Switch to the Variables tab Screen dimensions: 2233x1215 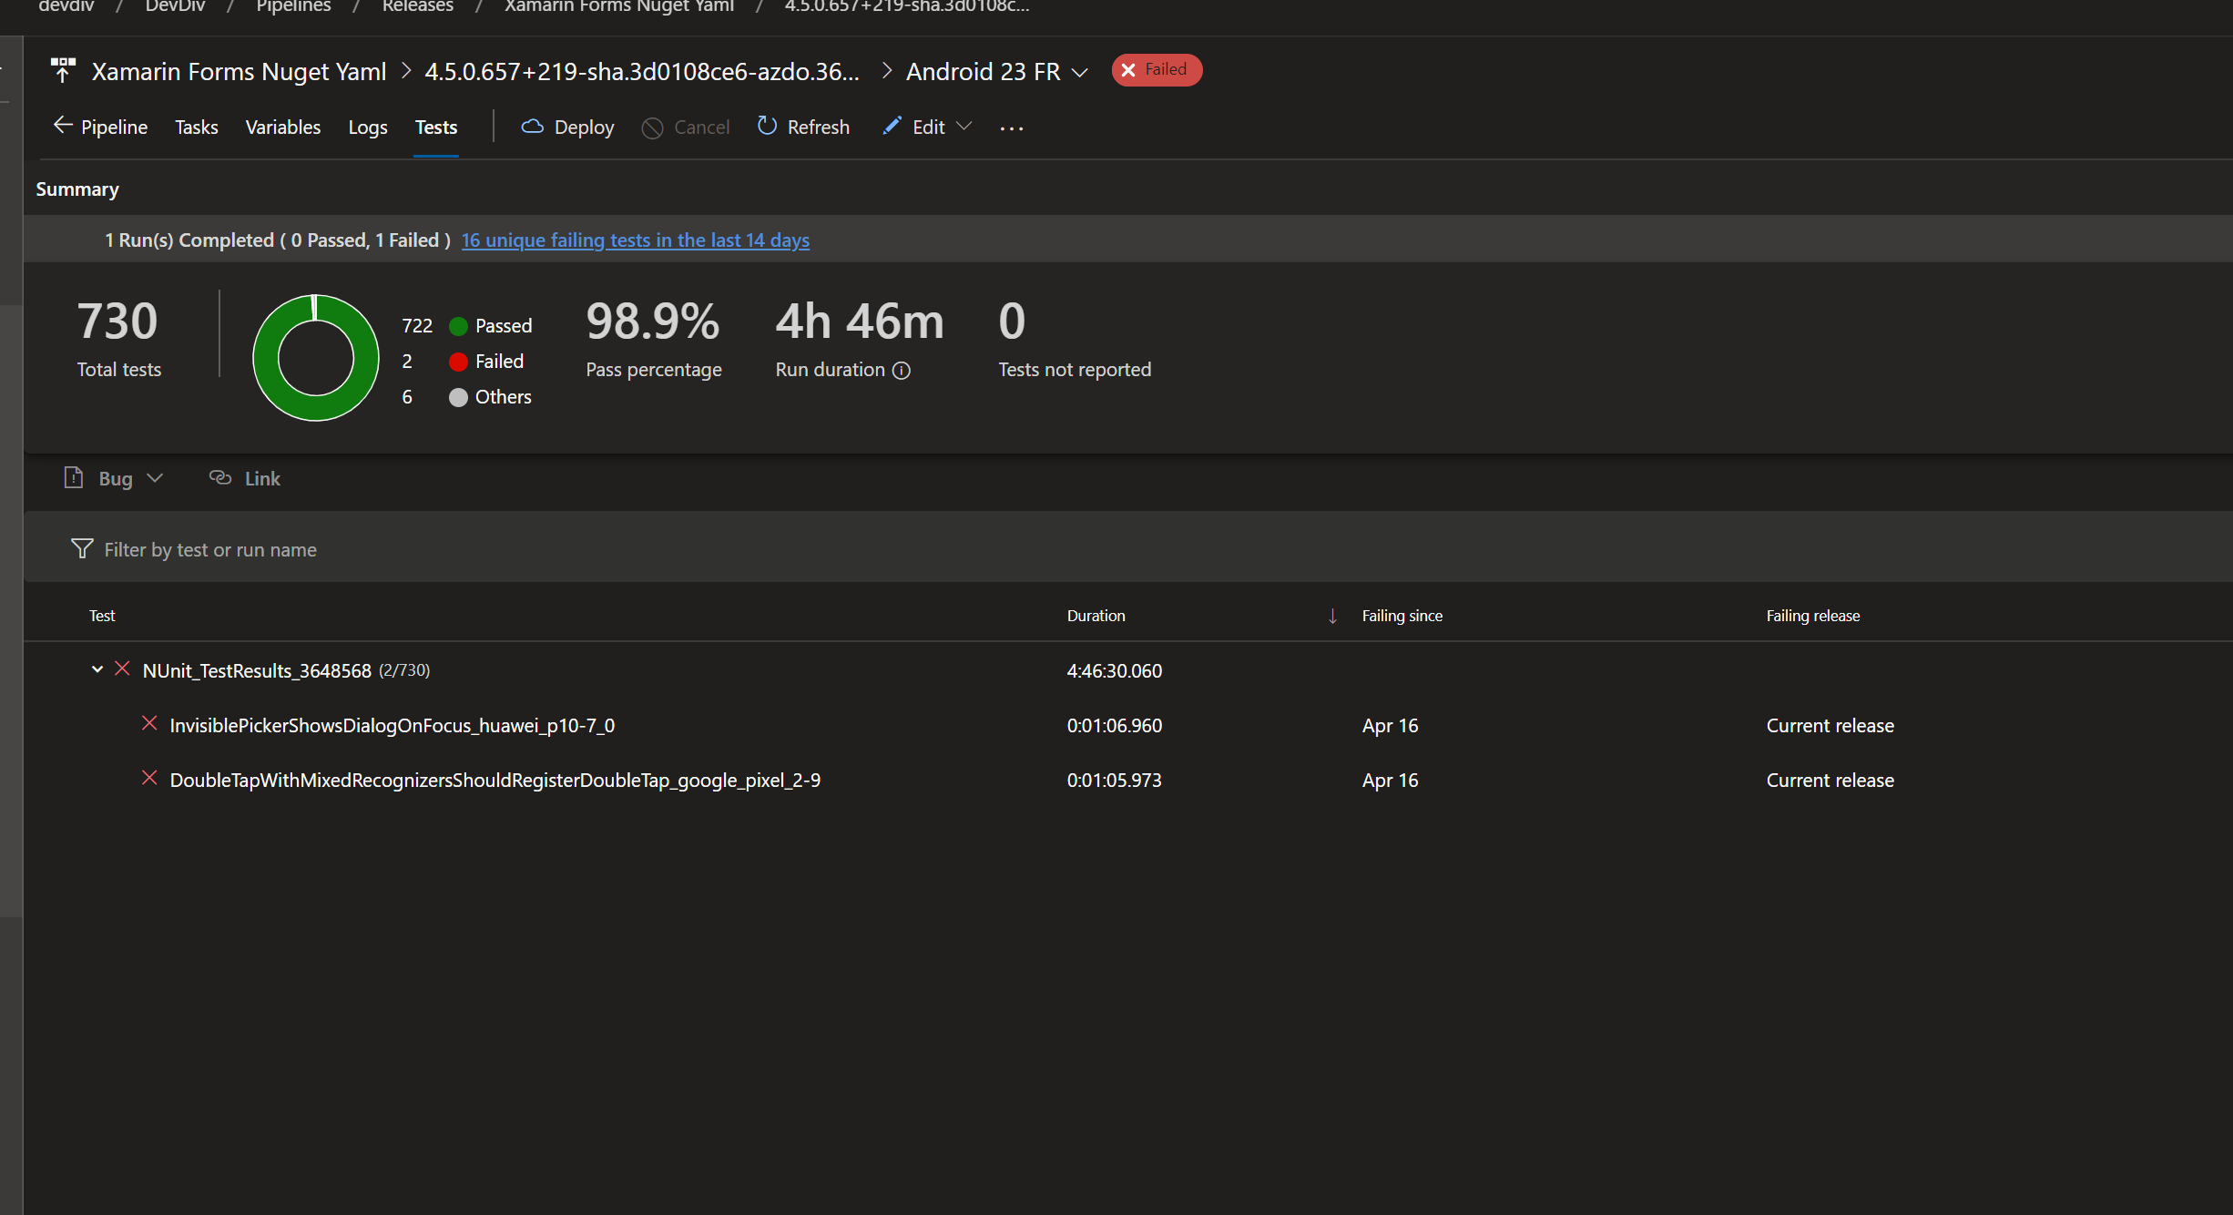tap(282, 127)
